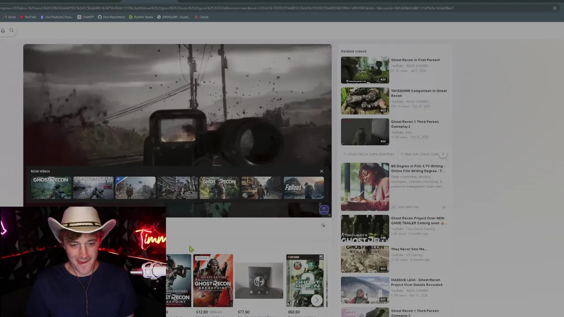Click the $50.68 price text

coord(294,312)
